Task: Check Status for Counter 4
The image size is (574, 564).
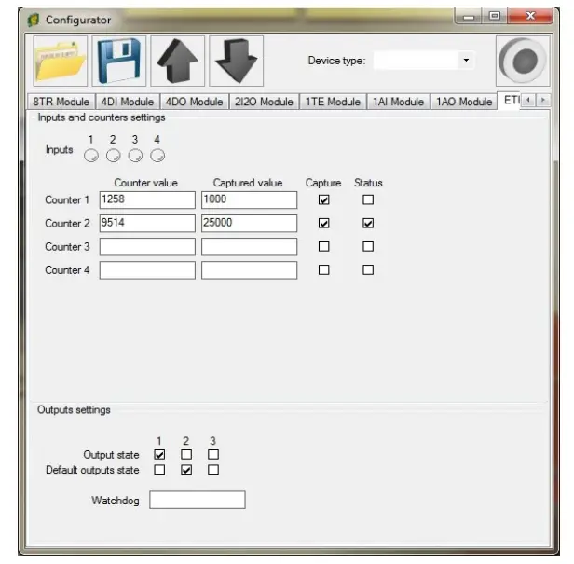Action: (368, 270)
